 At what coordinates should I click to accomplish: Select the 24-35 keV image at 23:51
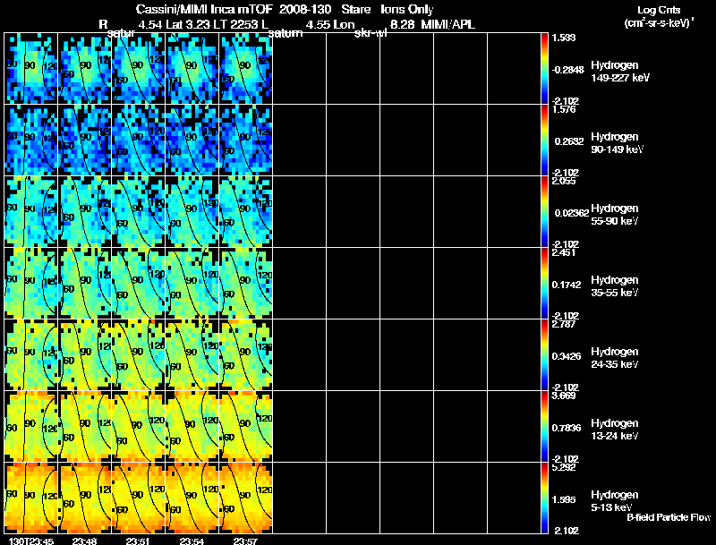[139, 355]
